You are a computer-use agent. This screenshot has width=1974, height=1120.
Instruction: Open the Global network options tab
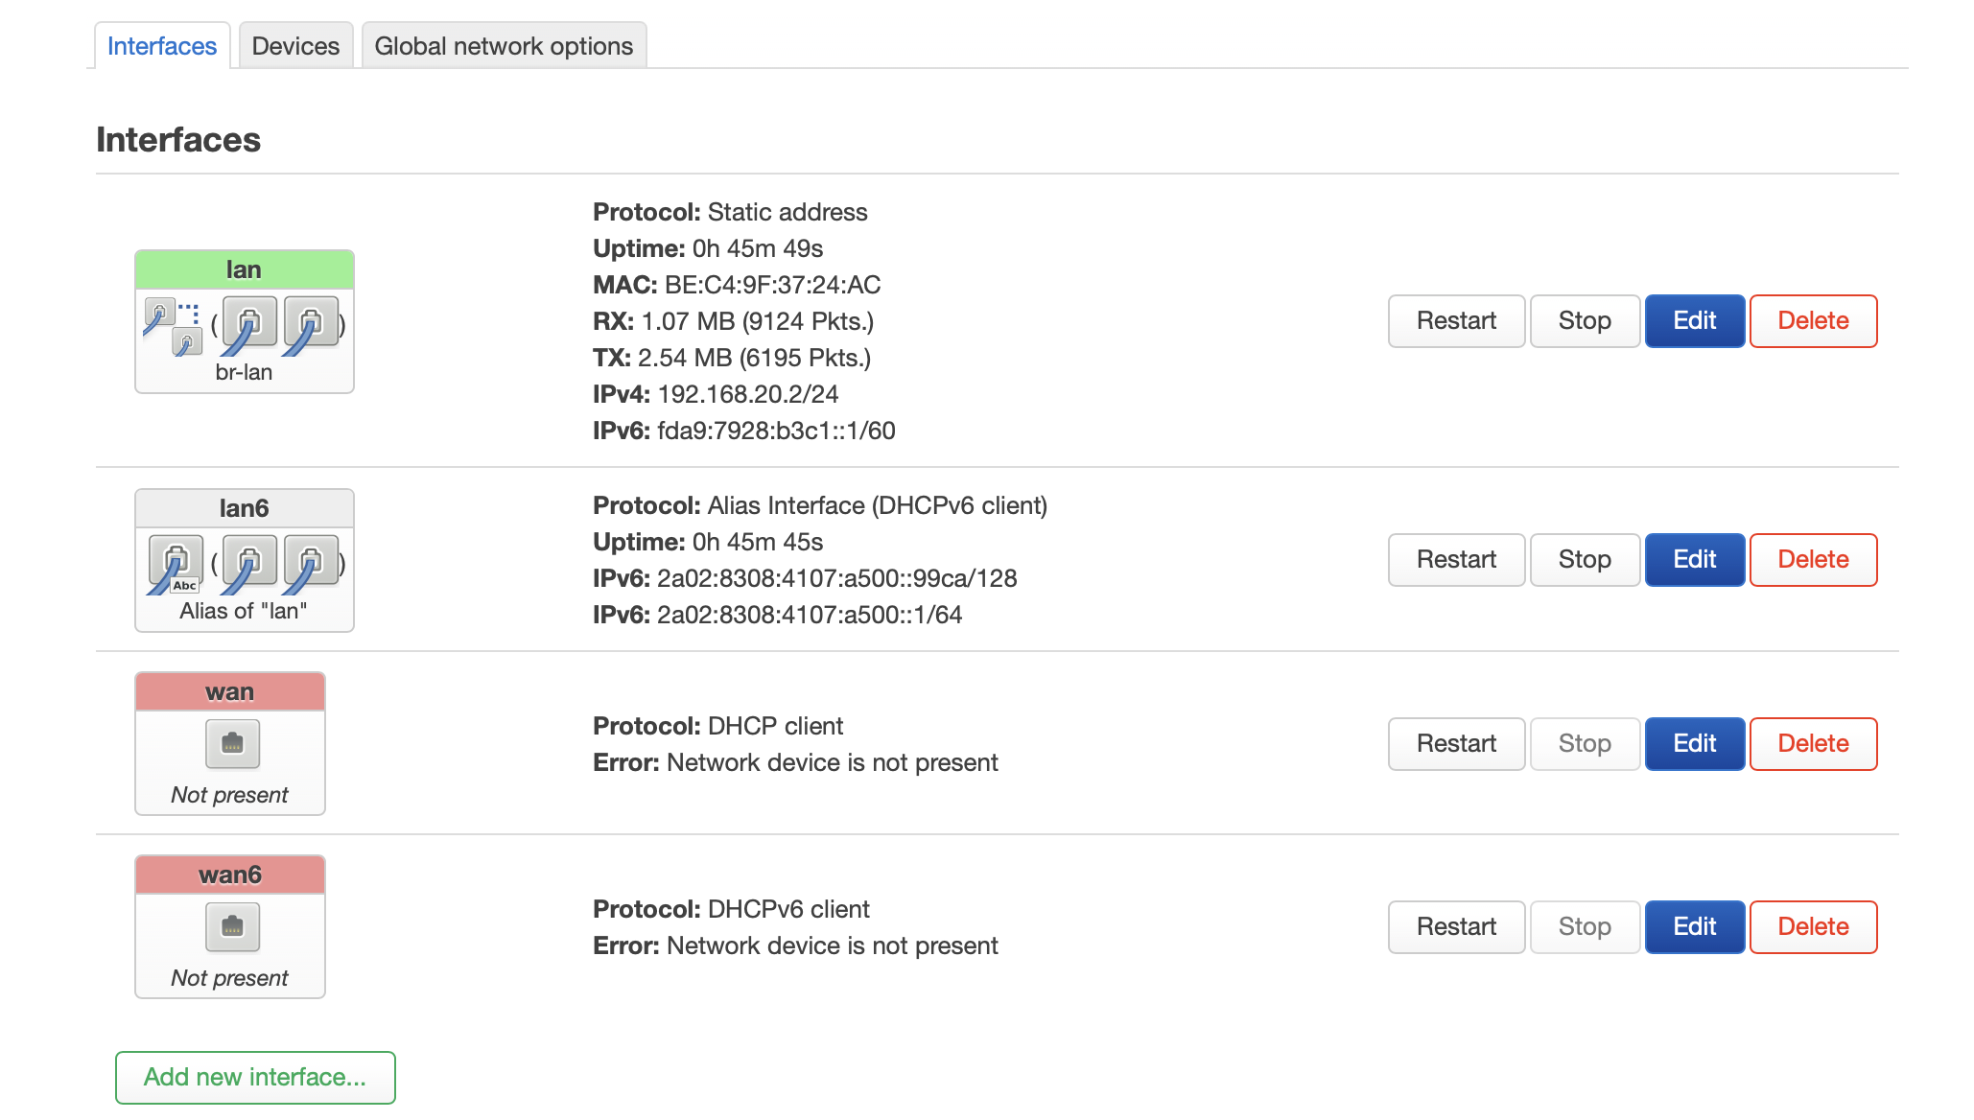(504, 46)
